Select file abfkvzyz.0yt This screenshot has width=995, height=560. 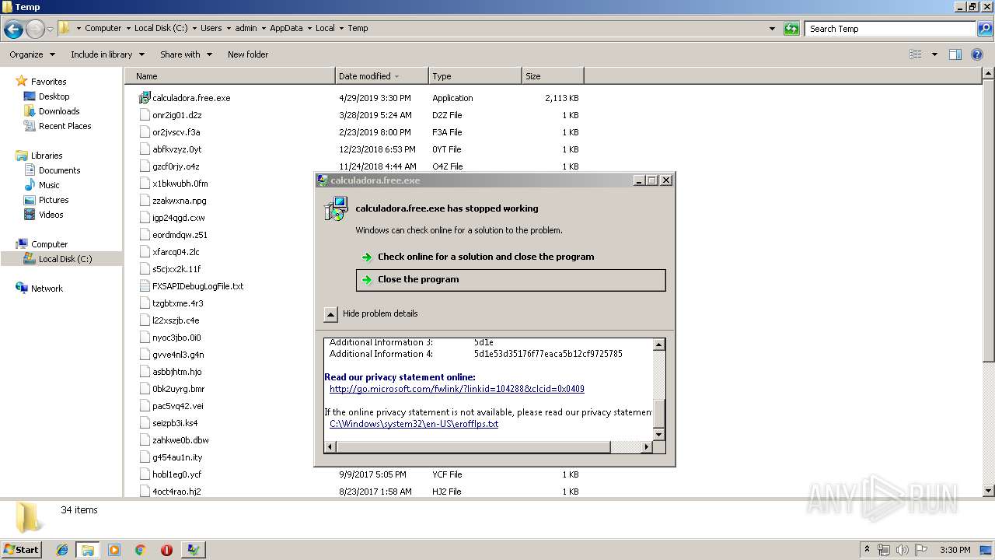click(x=176, y=149)
